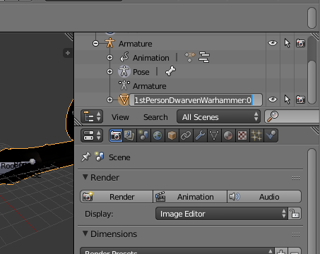The height and width of the screenshot is (254, 320).
Task: Select the Texture properties tab
Action: click(242, 135)
